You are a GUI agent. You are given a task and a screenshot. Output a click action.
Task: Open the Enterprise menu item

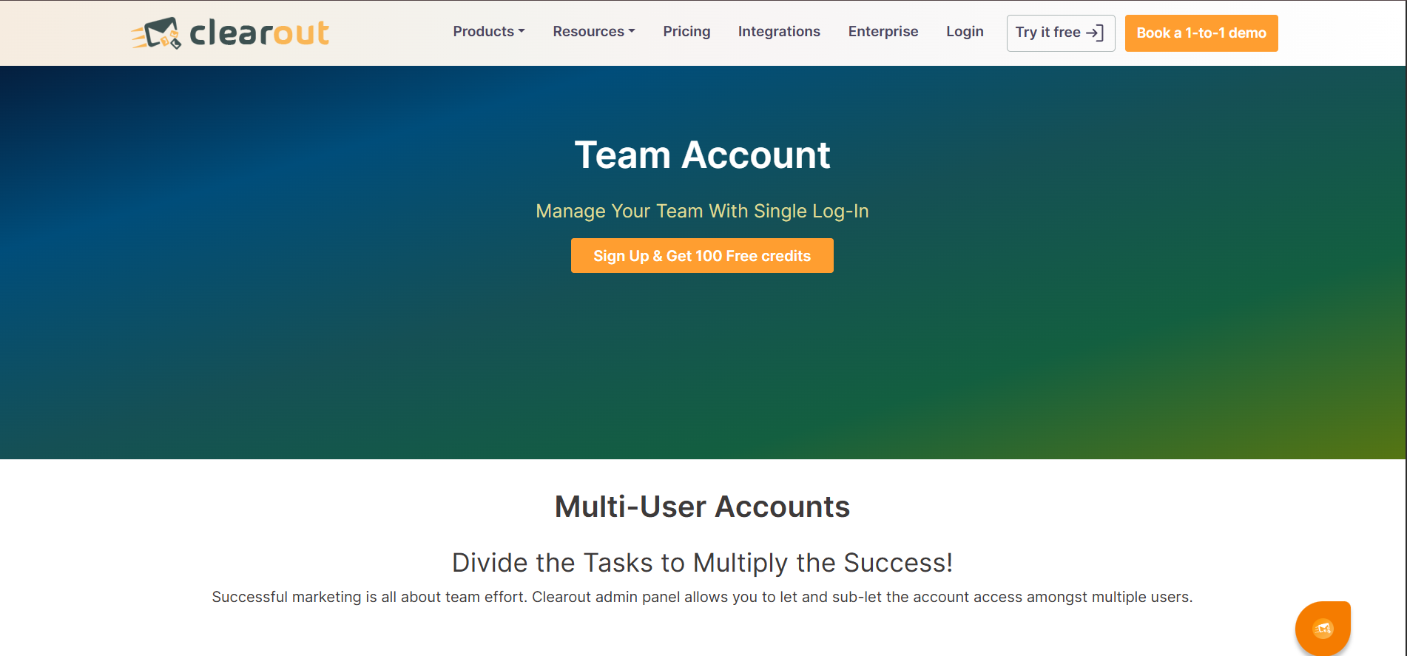tap(883, 32)
